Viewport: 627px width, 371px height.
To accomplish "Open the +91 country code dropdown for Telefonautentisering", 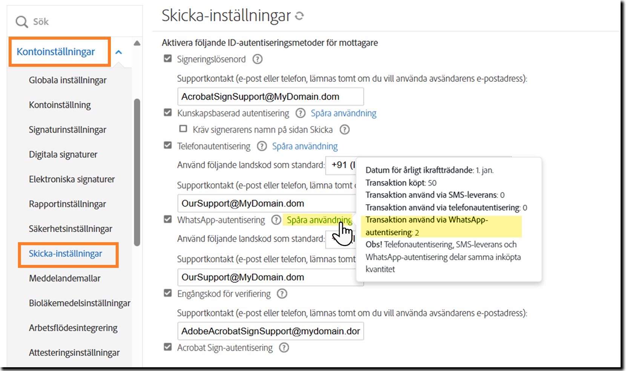I will point(341,165).
